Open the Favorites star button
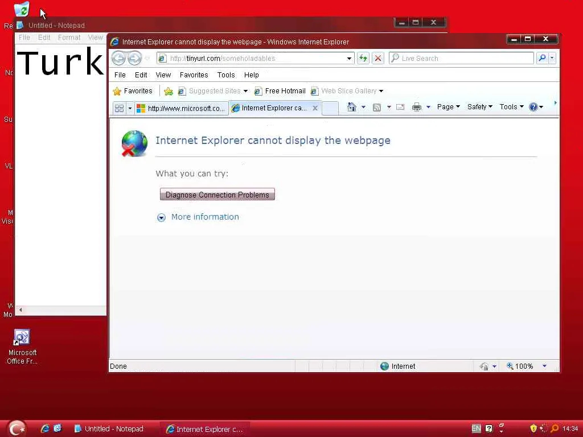 coord(133,91)
